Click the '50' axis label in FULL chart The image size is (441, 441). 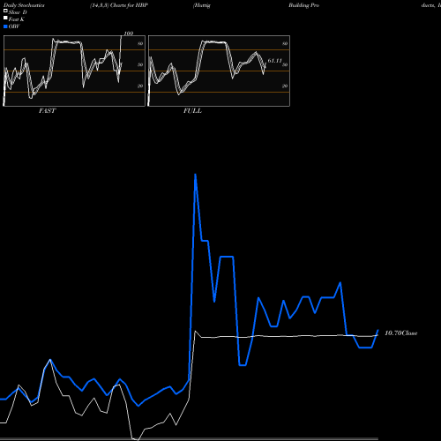(285, 64)
